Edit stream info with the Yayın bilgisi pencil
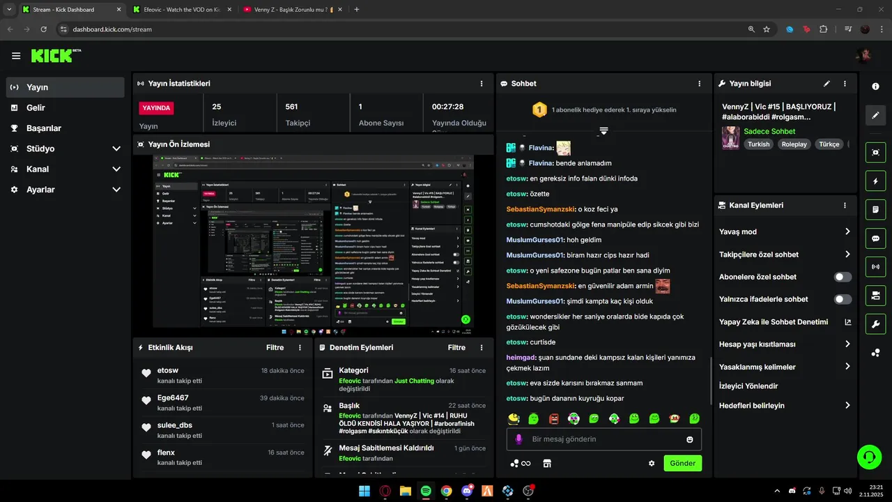 [x=826, y=83]
